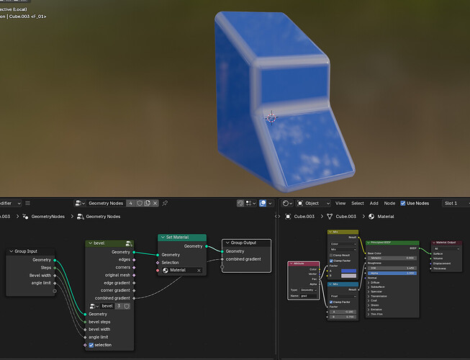This screenshot has width=470, height=360.
Task: Toggle the selection checkbox on bevel node
Action: pos(91,345)
